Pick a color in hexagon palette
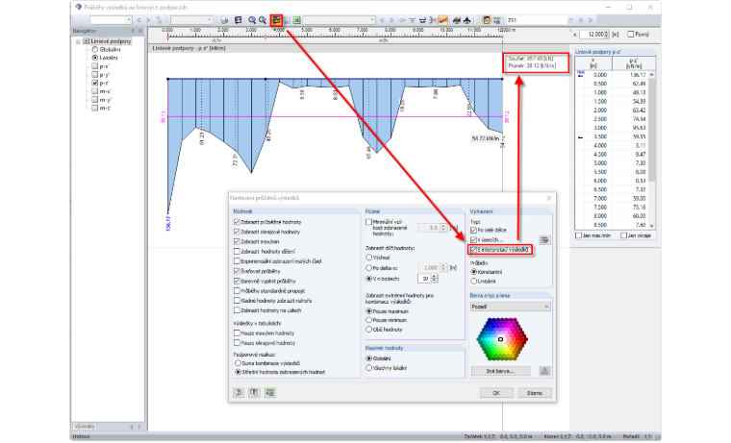The image size is (731, 443). (502, 339)
